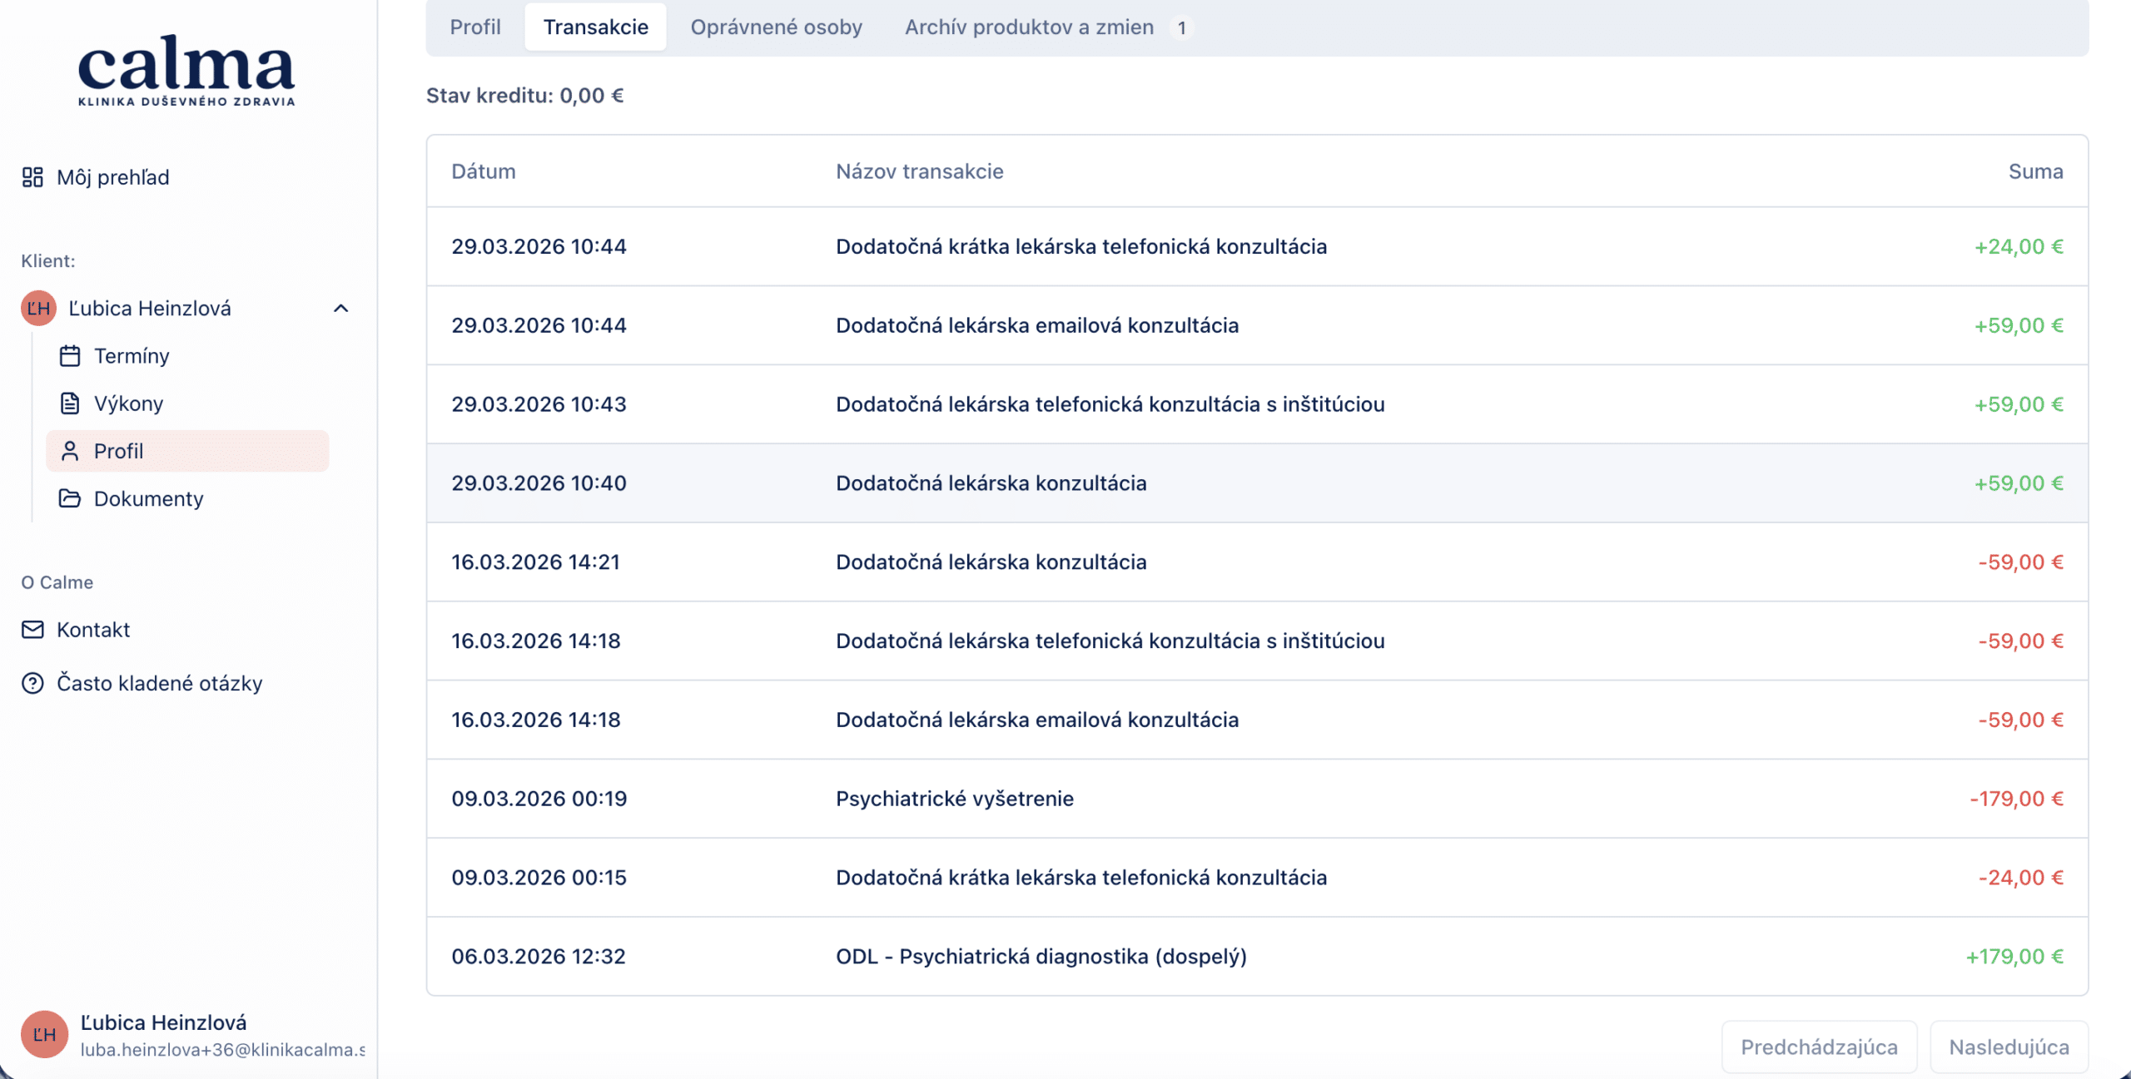Open Často kladené otázky link
This screenshot has width=2131, height=1079.
pos(159,683)
